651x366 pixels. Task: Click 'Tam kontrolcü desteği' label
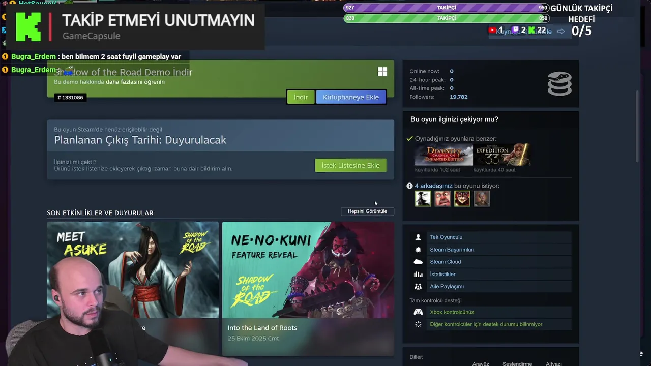436,300
